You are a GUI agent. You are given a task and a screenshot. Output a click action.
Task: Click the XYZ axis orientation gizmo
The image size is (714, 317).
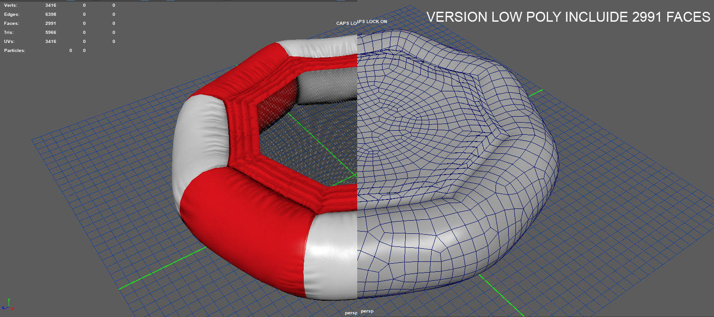pos(8,304)
